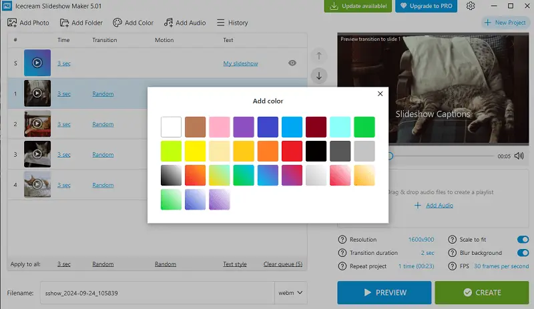
Task: Open the History menu
Action: pos(232,23)
